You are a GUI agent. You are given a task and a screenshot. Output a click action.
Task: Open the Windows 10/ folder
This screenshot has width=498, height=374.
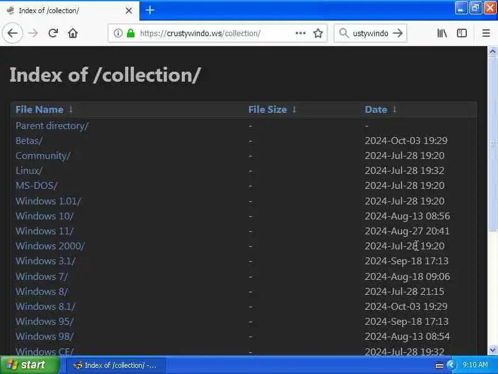click(x=44, y=216)
